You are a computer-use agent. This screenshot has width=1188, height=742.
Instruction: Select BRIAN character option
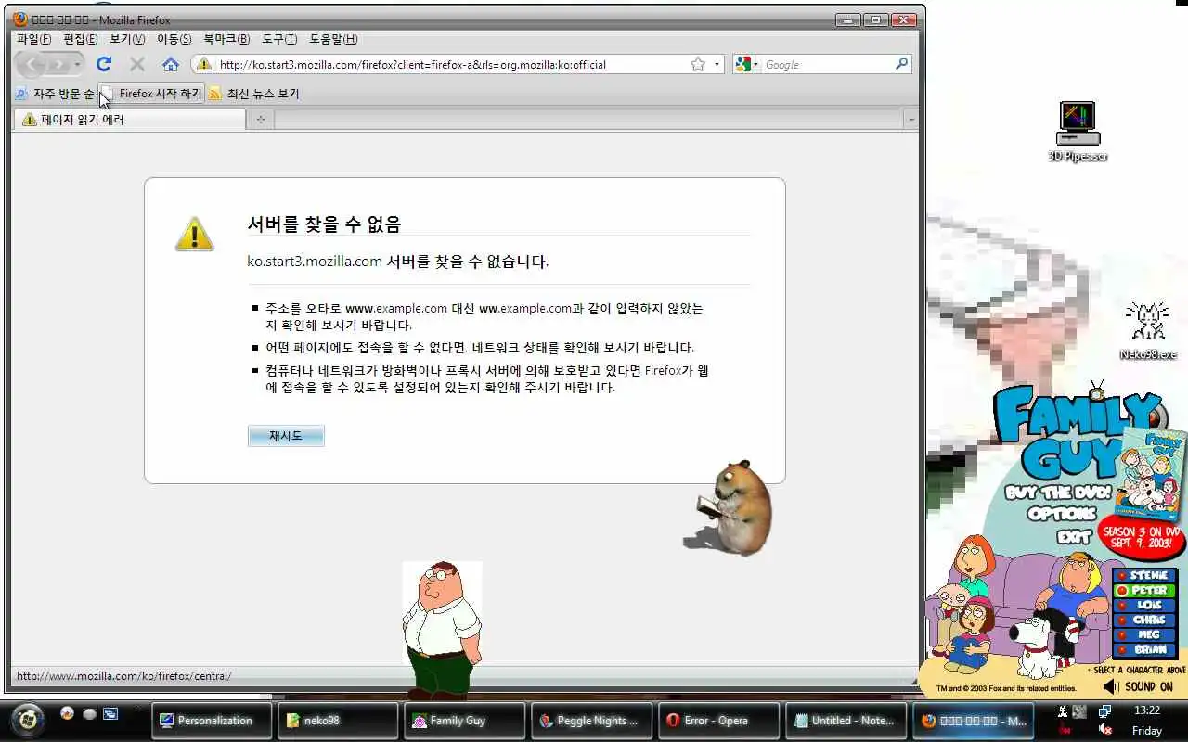tap(1144, 649)
